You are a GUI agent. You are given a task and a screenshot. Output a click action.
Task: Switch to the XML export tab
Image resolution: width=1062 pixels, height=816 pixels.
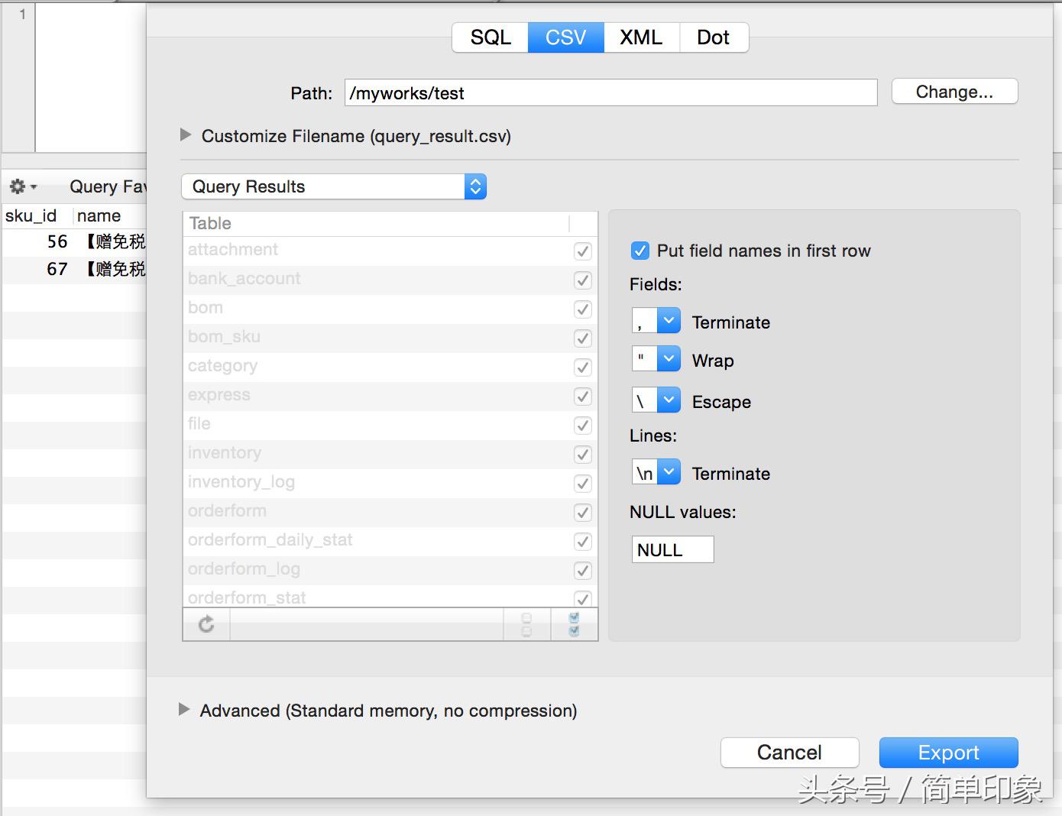tap(640, 37)
